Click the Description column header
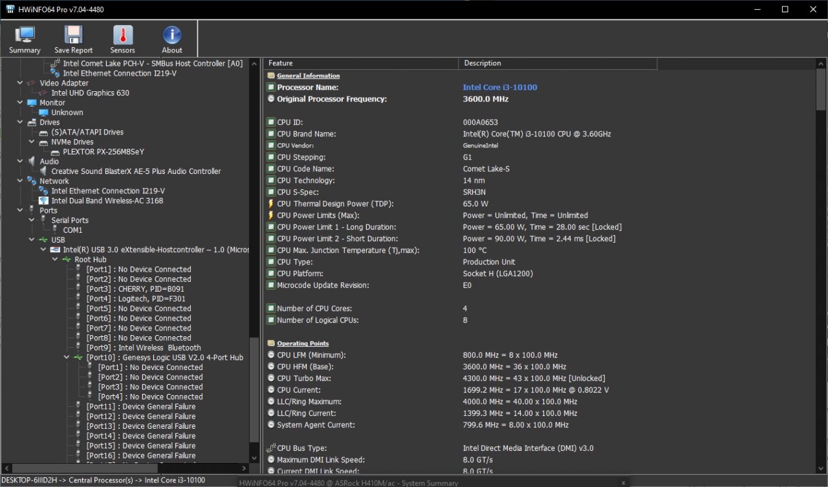Viewport: 828px width, 487px height. [x=558, y=63]
